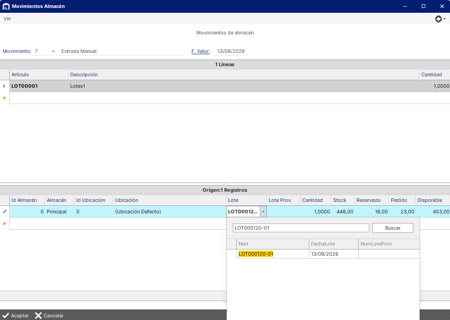This screenshot has height=320, width=450.
Task: Click the Aceptar button
Action: pyautogui.click(x=16, y=316)
